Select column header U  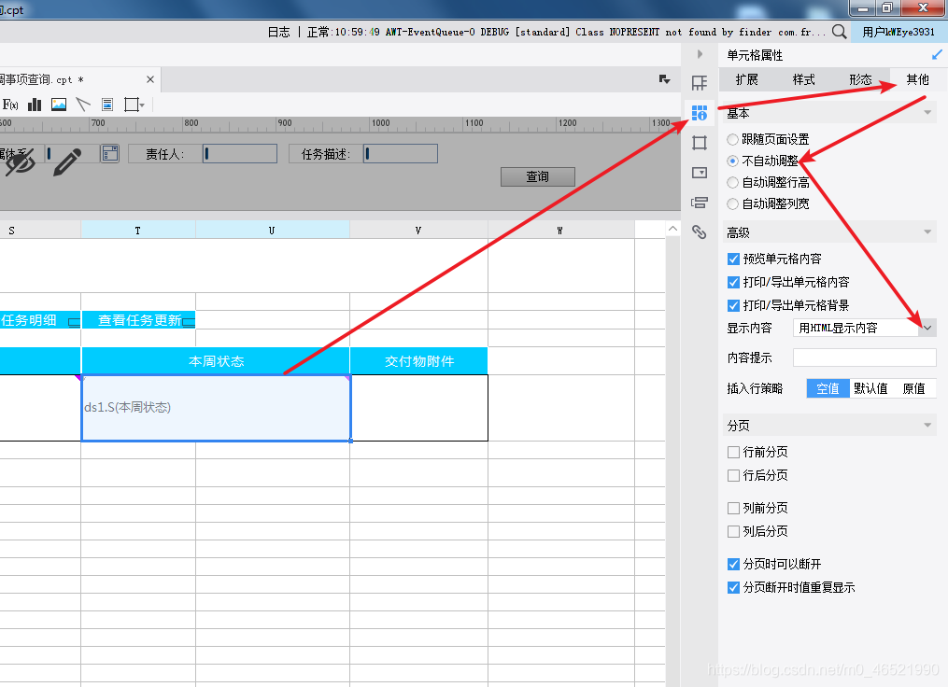click(x=272, y=231)
